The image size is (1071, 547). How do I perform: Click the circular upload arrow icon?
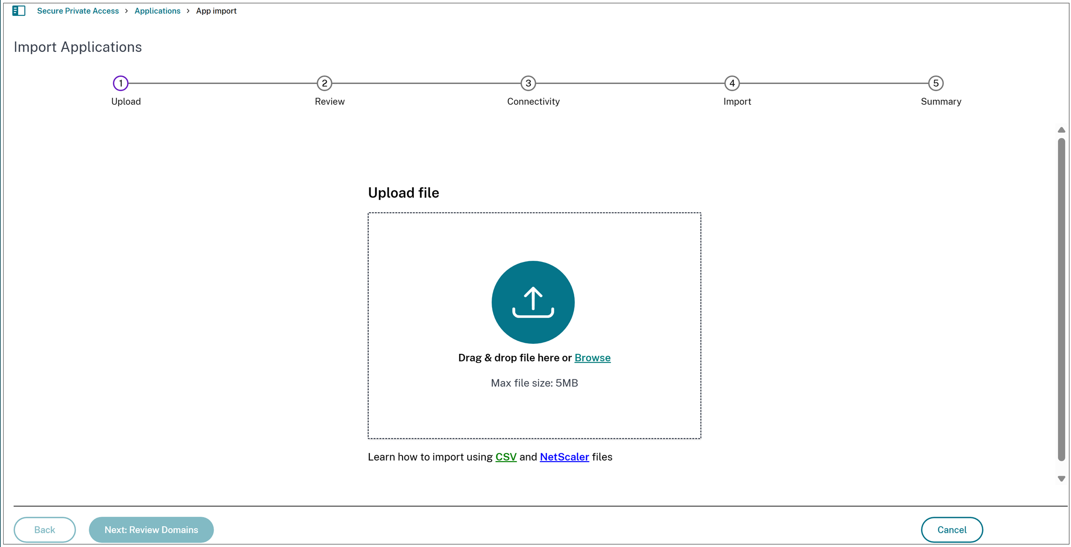[533, 302]
